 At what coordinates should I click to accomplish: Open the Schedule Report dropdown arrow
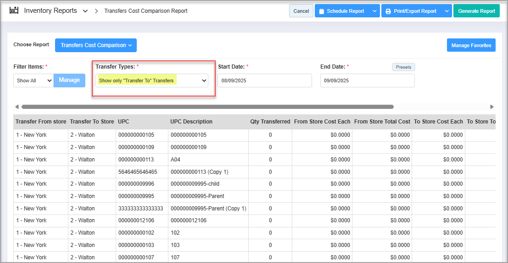pos(375,11)
